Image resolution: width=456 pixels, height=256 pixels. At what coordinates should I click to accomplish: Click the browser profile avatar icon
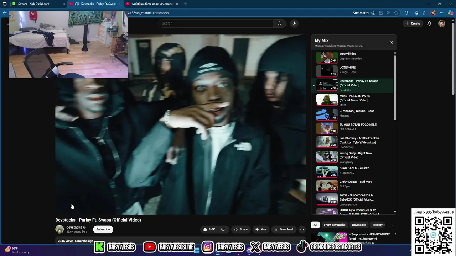433,13
